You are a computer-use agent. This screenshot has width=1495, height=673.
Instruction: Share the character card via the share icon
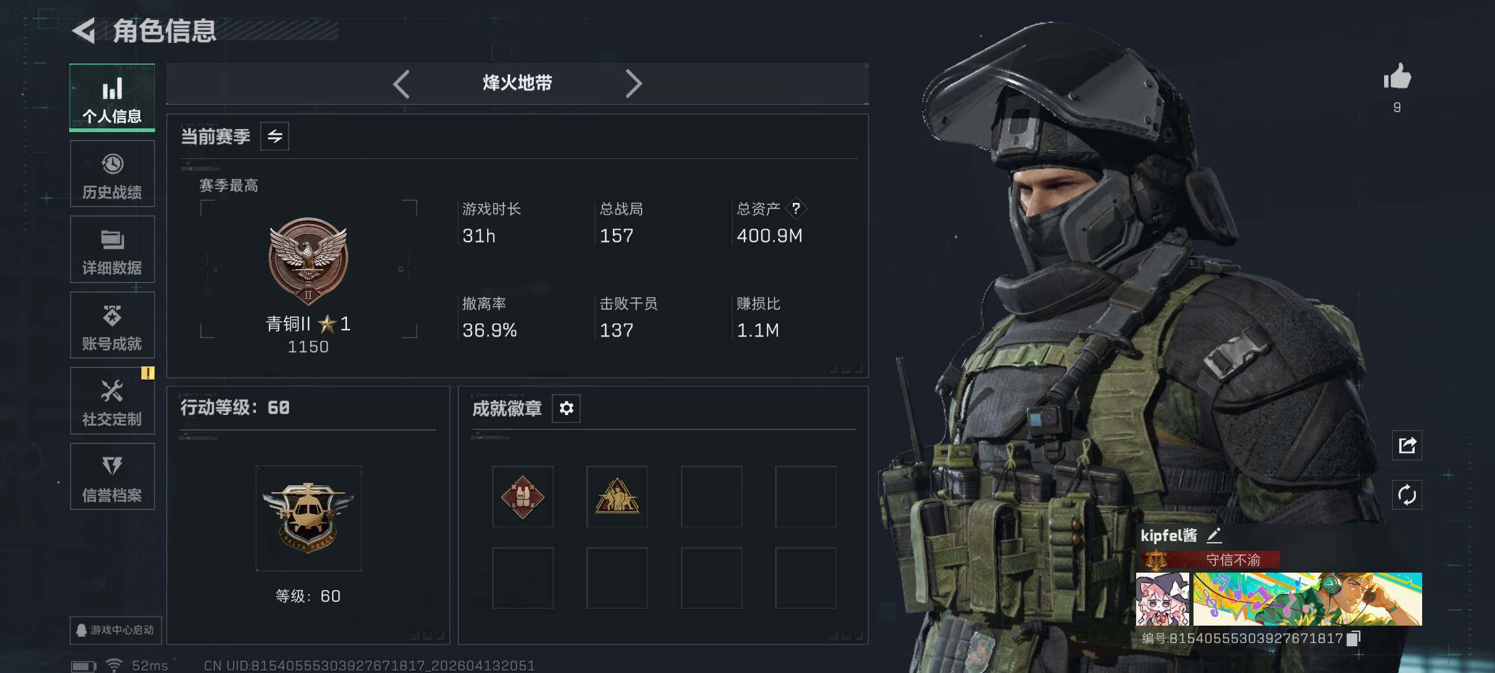1407,446
